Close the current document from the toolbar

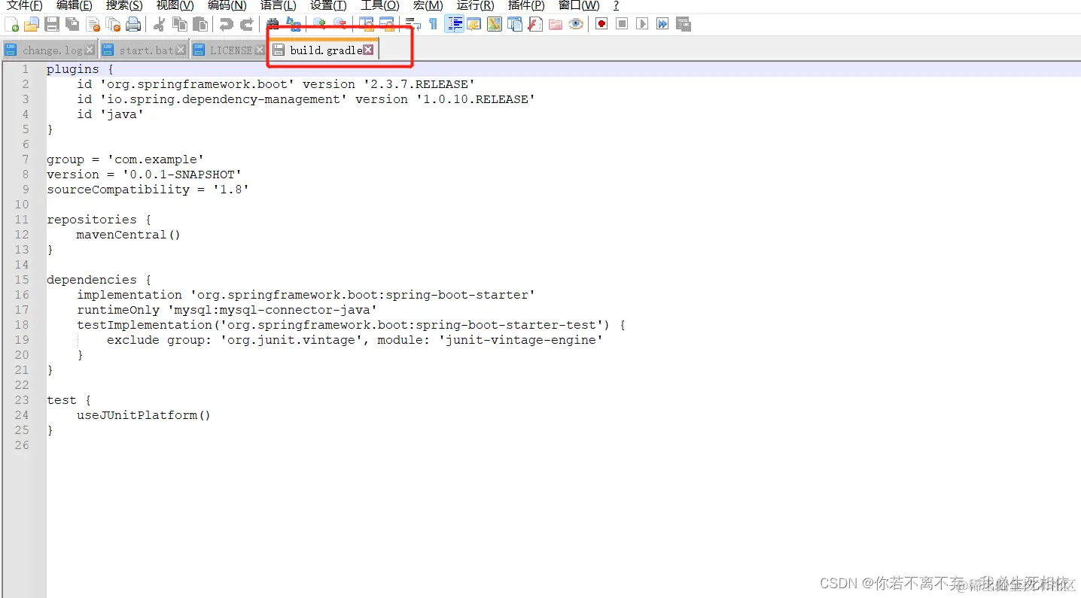tap(93, 24)
